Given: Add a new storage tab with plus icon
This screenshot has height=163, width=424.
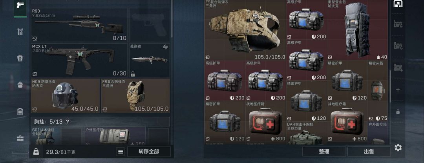Looking at the screenshot, I should point(398,90).
